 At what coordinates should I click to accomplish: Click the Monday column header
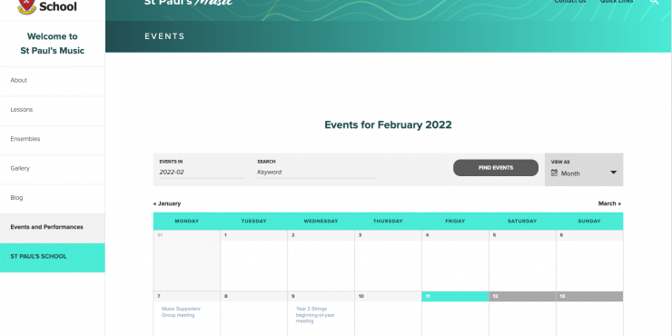tap(187, 222)
